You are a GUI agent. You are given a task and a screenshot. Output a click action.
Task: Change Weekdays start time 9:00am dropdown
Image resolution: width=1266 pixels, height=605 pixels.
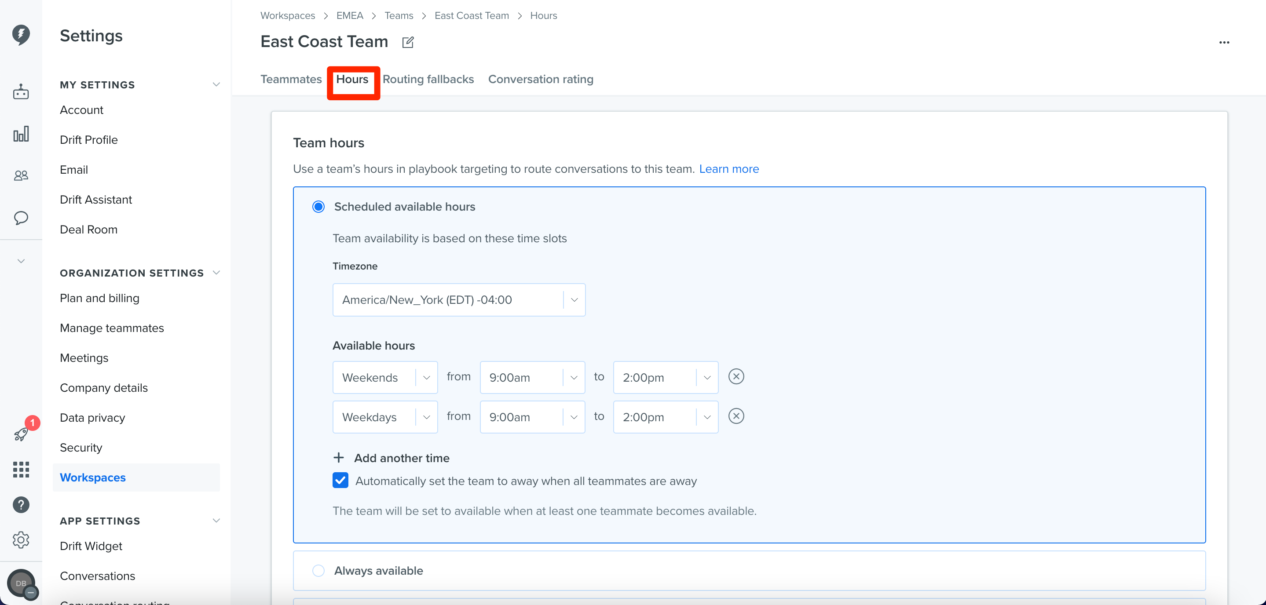(x=532, y=417)
